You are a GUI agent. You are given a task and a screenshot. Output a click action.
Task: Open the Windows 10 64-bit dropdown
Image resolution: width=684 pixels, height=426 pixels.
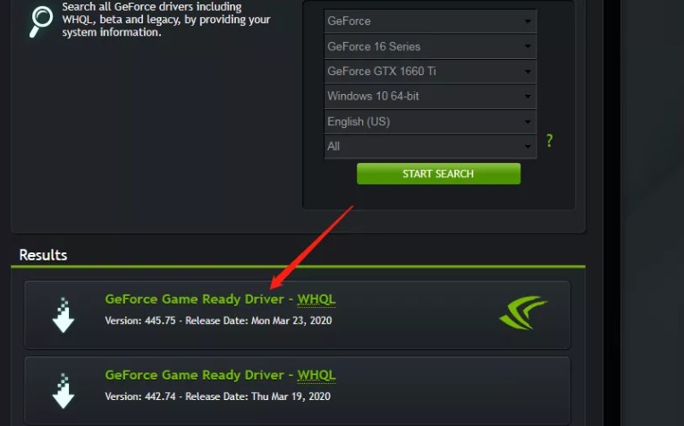(x=430, y=96)
